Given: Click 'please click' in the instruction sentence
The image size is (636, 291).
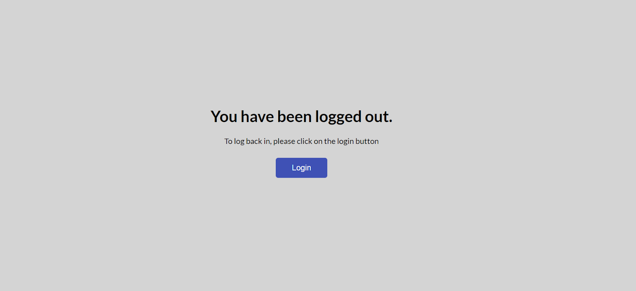Looking at the screenshot, I should coord(293,141).
